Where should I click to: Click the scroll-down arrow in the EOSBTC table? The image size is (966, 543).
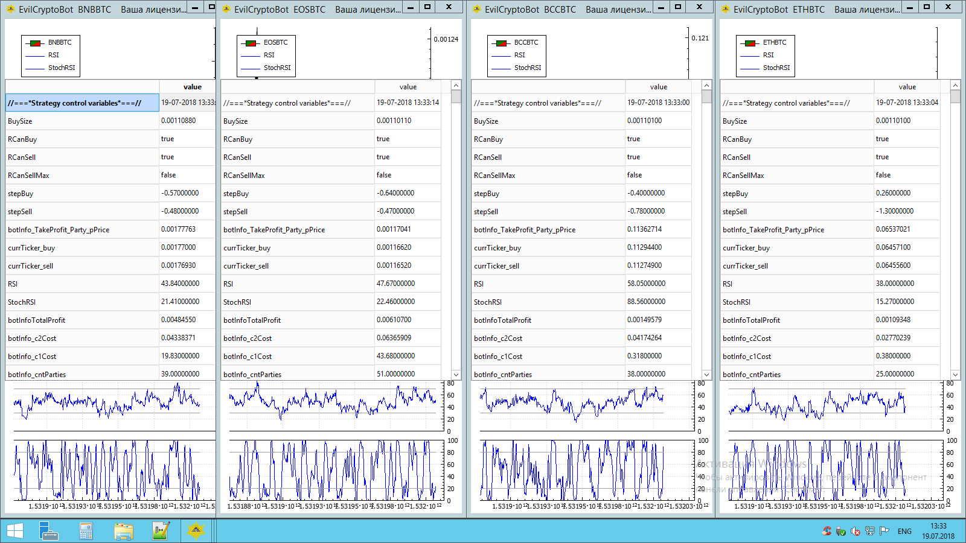click(456, 375)
